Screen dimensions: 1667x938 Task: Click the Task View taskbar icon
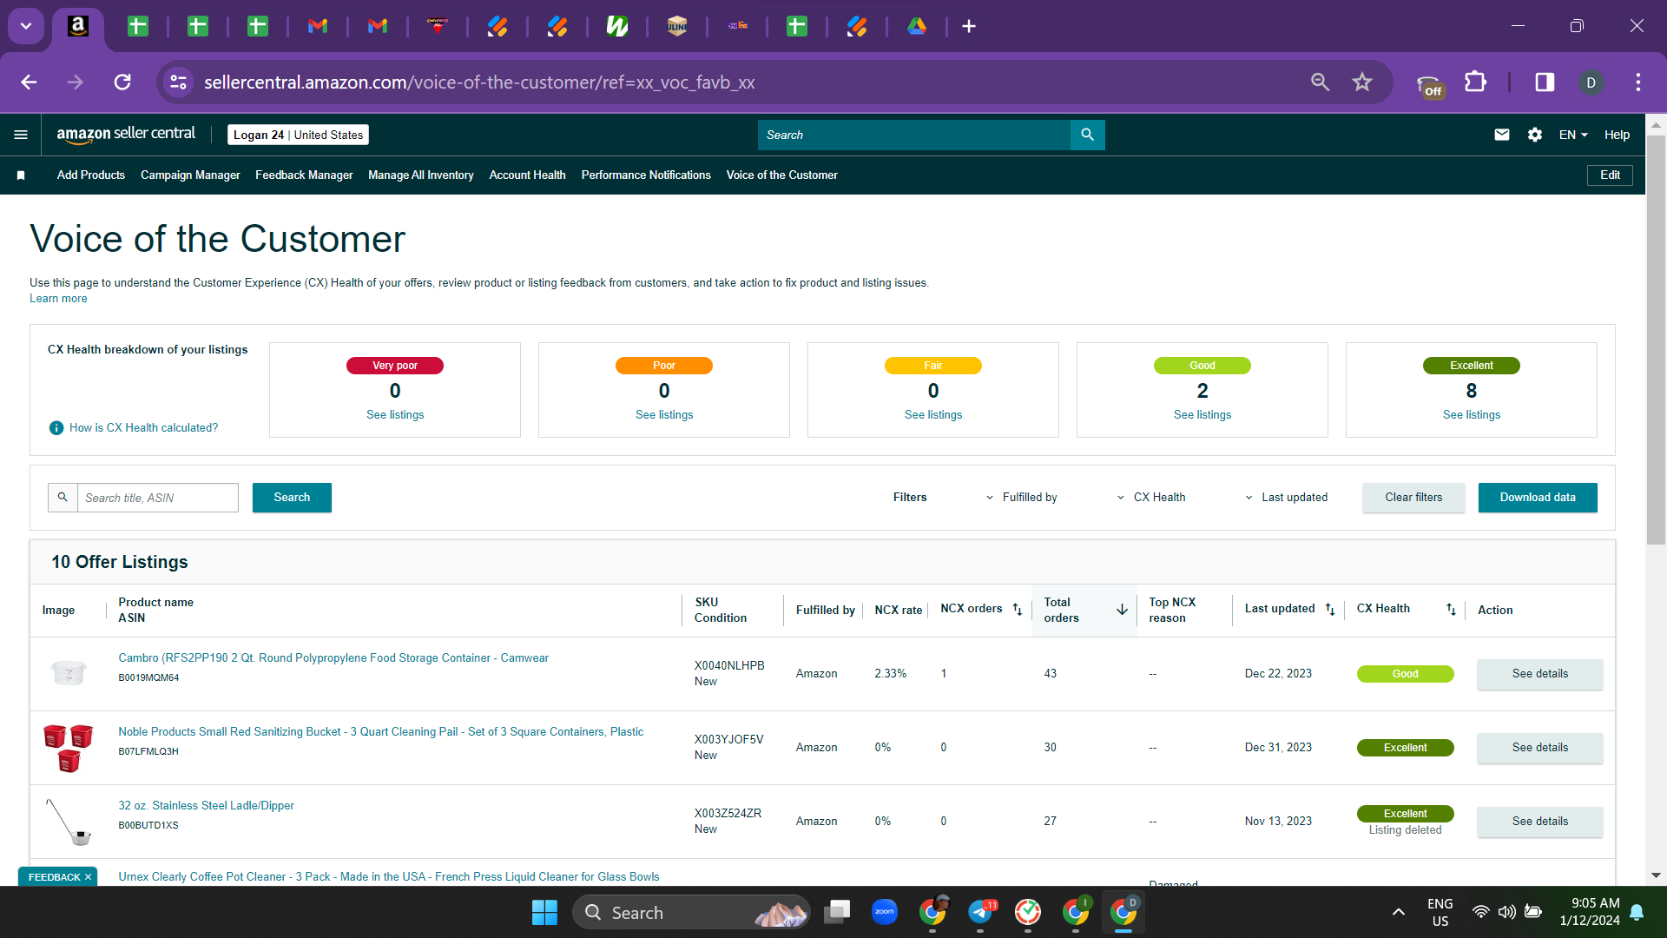point(837,912)
